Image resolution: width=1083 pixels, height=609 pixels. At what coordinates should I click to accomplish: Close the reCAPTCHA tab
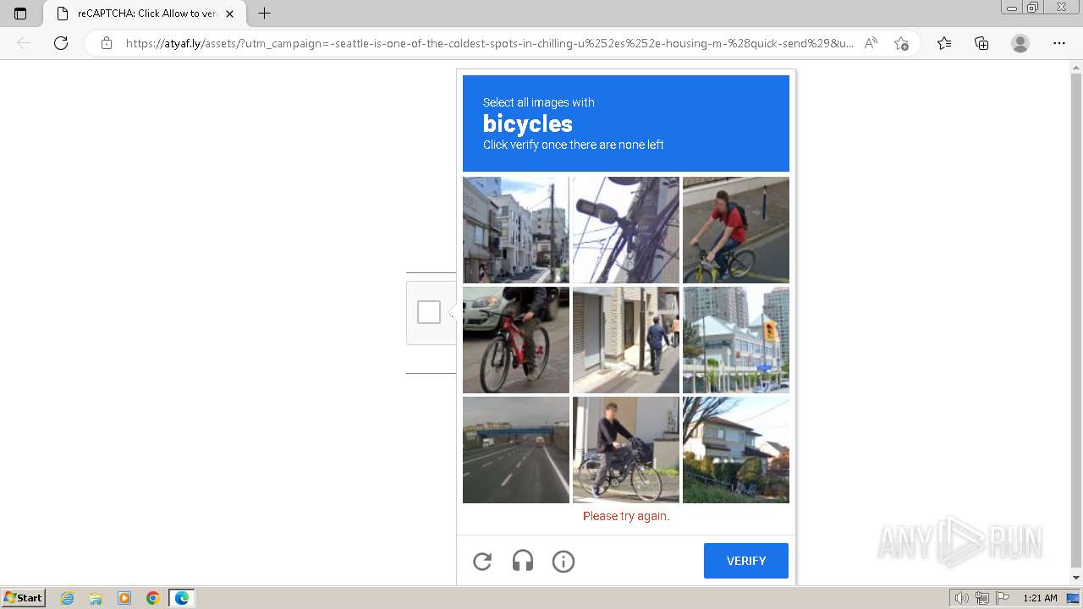point(229,14)
